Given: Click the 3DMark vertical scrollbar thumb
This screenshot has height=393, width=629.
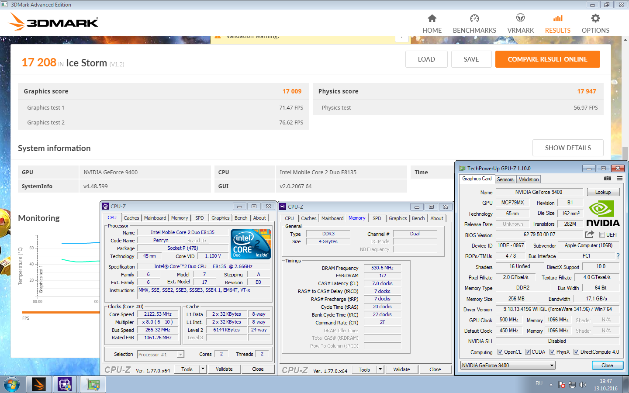Looking at the screenshot, I should (625, 153).
